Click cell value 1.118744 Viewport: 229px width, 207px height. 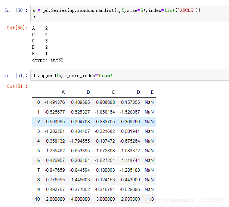click(x=130, y=160)
